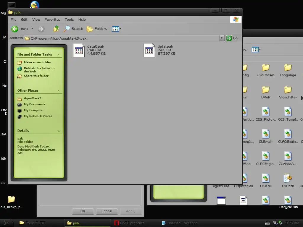Go up one folder level
This screenshot has width=303, height=227.
pyautogui.click(x=56, y=29)
